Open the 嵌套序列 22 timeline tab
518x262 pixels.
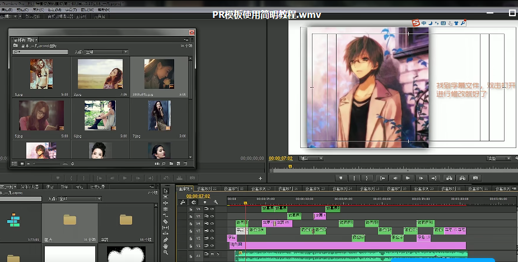tap(207, 189)
